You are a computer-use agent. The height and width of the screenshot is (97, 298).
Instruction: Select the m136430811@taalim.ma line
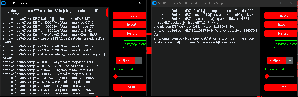[47, 86]
